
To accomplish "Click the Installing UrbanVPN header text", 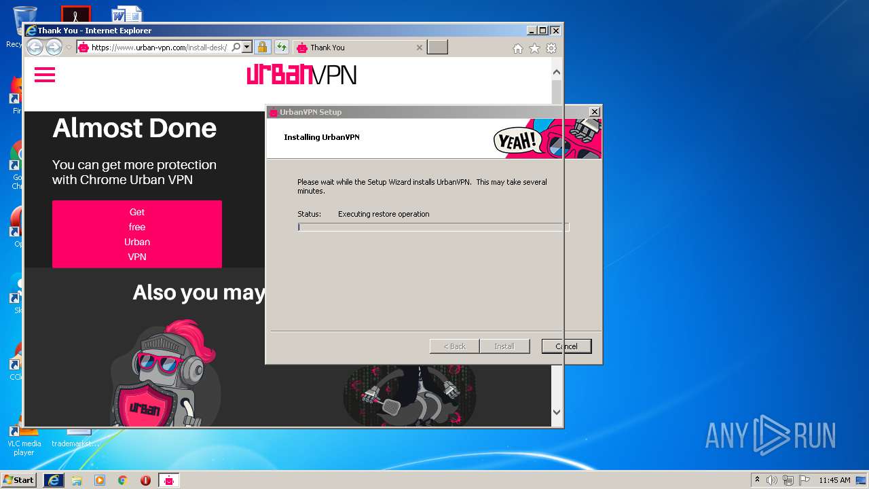I will pos(322,137).
